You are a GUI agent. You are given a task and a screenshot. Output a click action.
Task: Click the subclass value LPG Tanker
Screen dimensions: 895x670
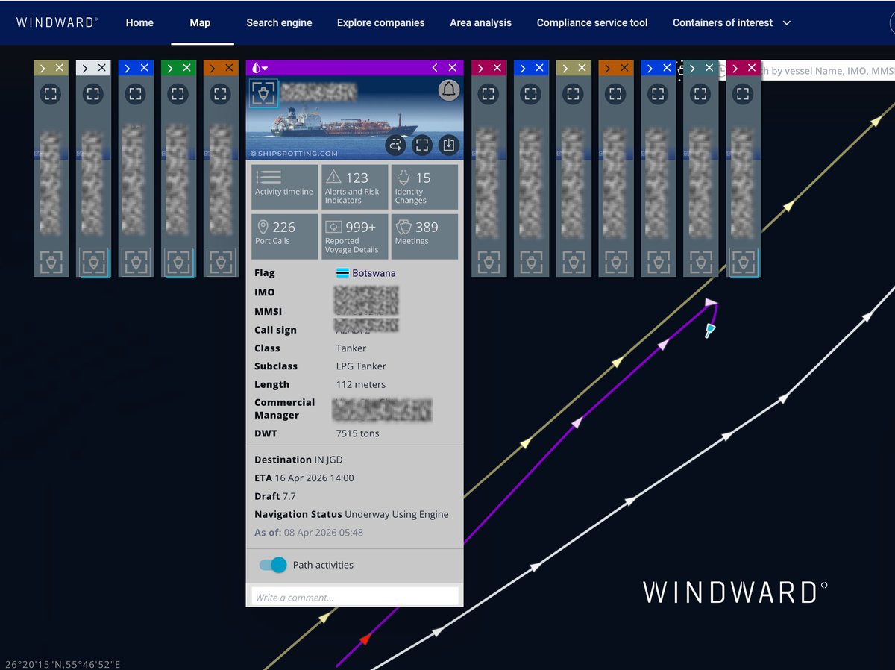pyautogui.click(x=361, y=366)
